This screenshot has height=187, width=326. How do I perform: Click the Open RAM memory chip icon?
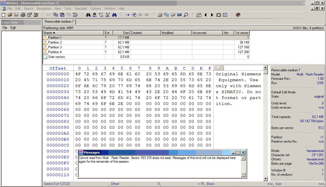pyautogui.click(x=173, y=15)
